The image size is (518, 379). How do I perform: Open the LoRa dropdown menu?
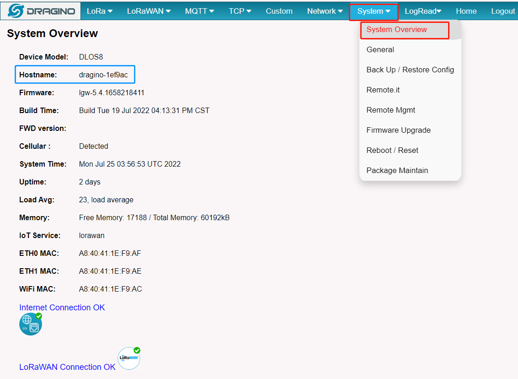coord(100,11)
